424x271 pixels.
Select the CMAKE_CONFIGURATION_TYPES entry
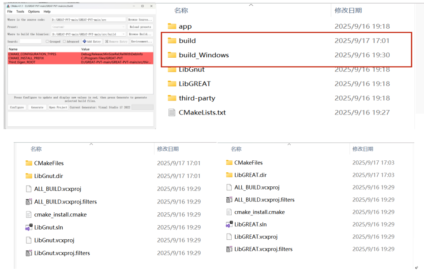[x=81, y=54]
